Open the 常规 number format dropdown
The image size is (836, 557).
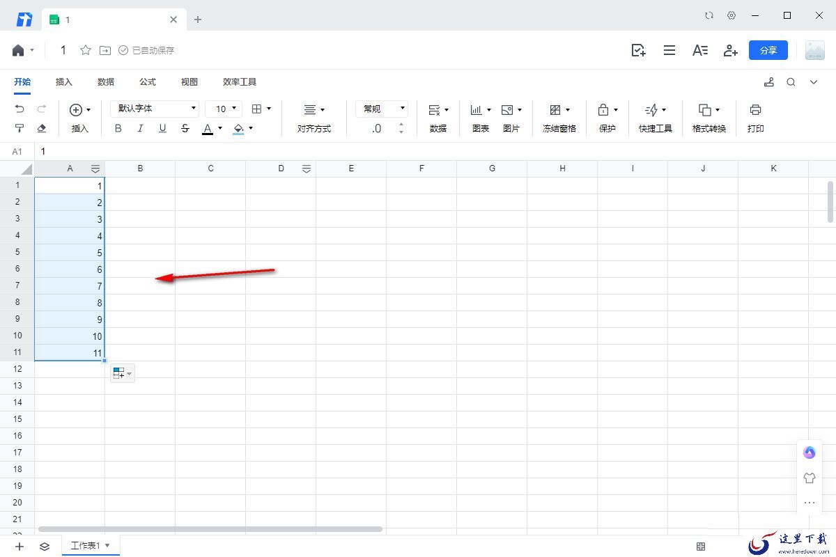point(381,109)
